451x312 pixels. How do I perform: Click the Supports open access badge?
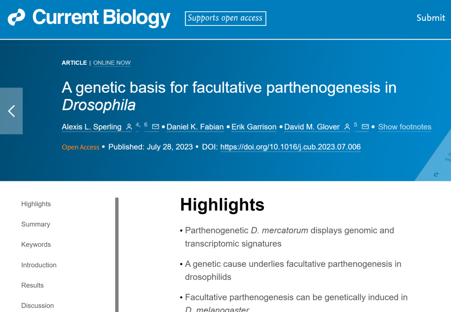pyautogui.click(x=225, y=18)
